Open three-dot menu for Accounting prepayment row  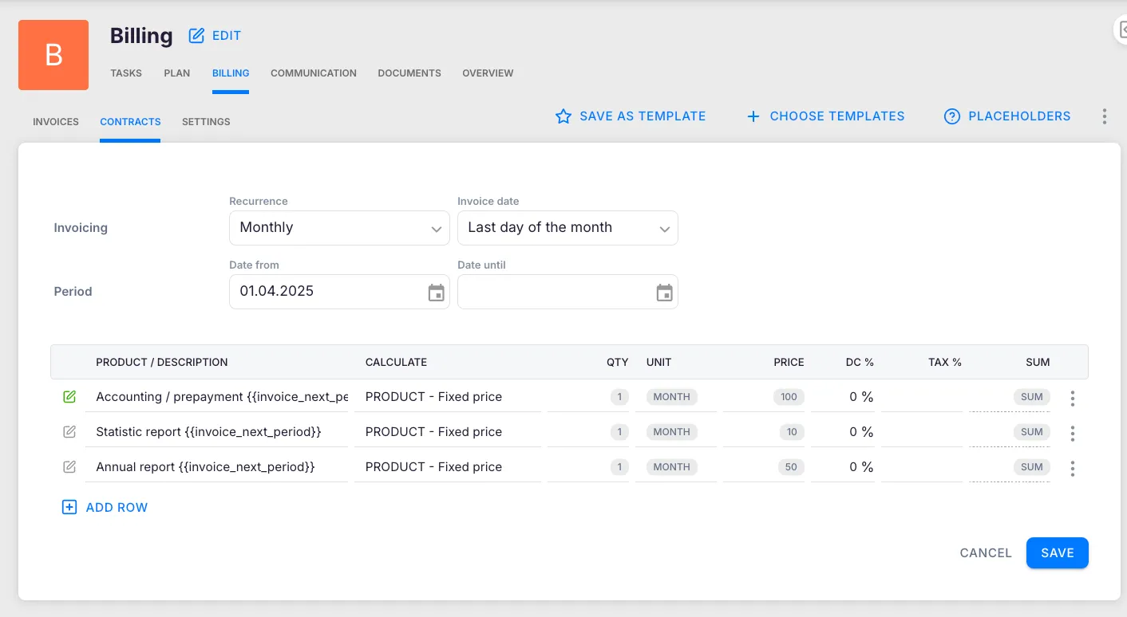pos(1072,399)
